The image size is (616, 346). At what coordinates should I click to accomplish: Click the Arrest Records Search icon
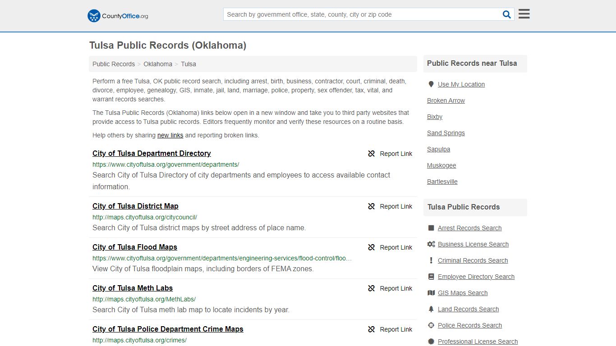click(x=431, y=228)
